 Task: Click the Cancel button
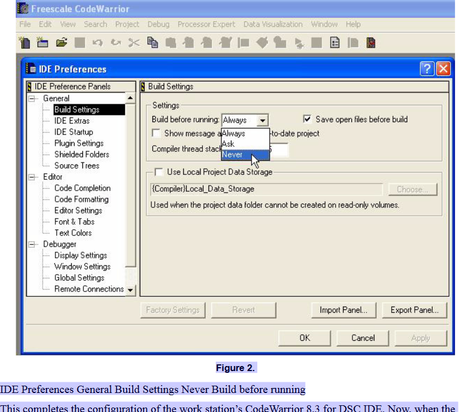(x=363, y=338)
